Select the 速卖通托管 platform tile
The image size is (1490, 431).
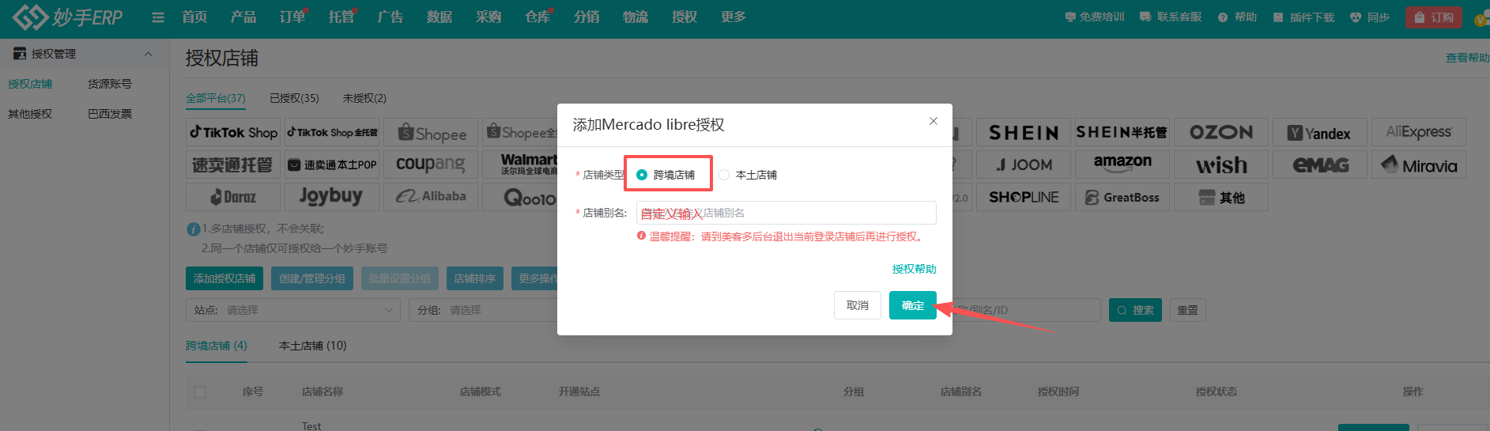(233, 164)
